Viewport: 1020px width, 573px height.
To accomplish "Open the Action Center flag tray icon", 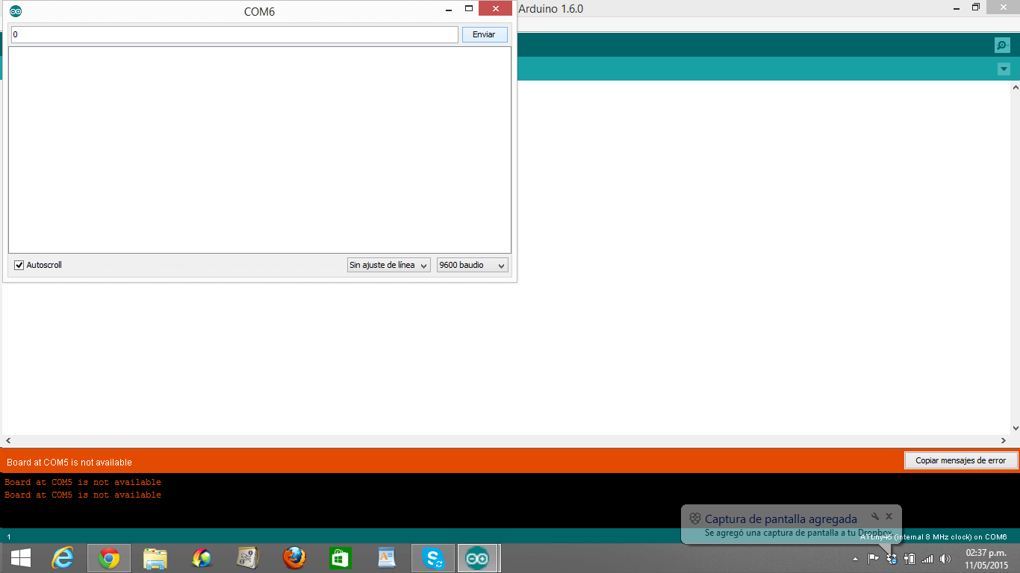I will [x=873, y=558].
